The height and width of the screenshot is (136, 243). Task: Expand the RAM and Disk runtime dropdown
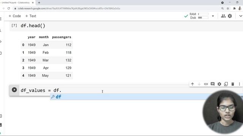point(213,16)
